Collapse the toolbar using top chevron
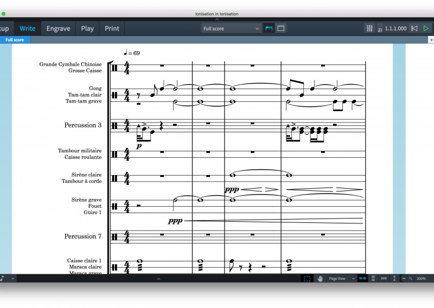The width and height of the screenshot is (434, 308). click(217, 20)
